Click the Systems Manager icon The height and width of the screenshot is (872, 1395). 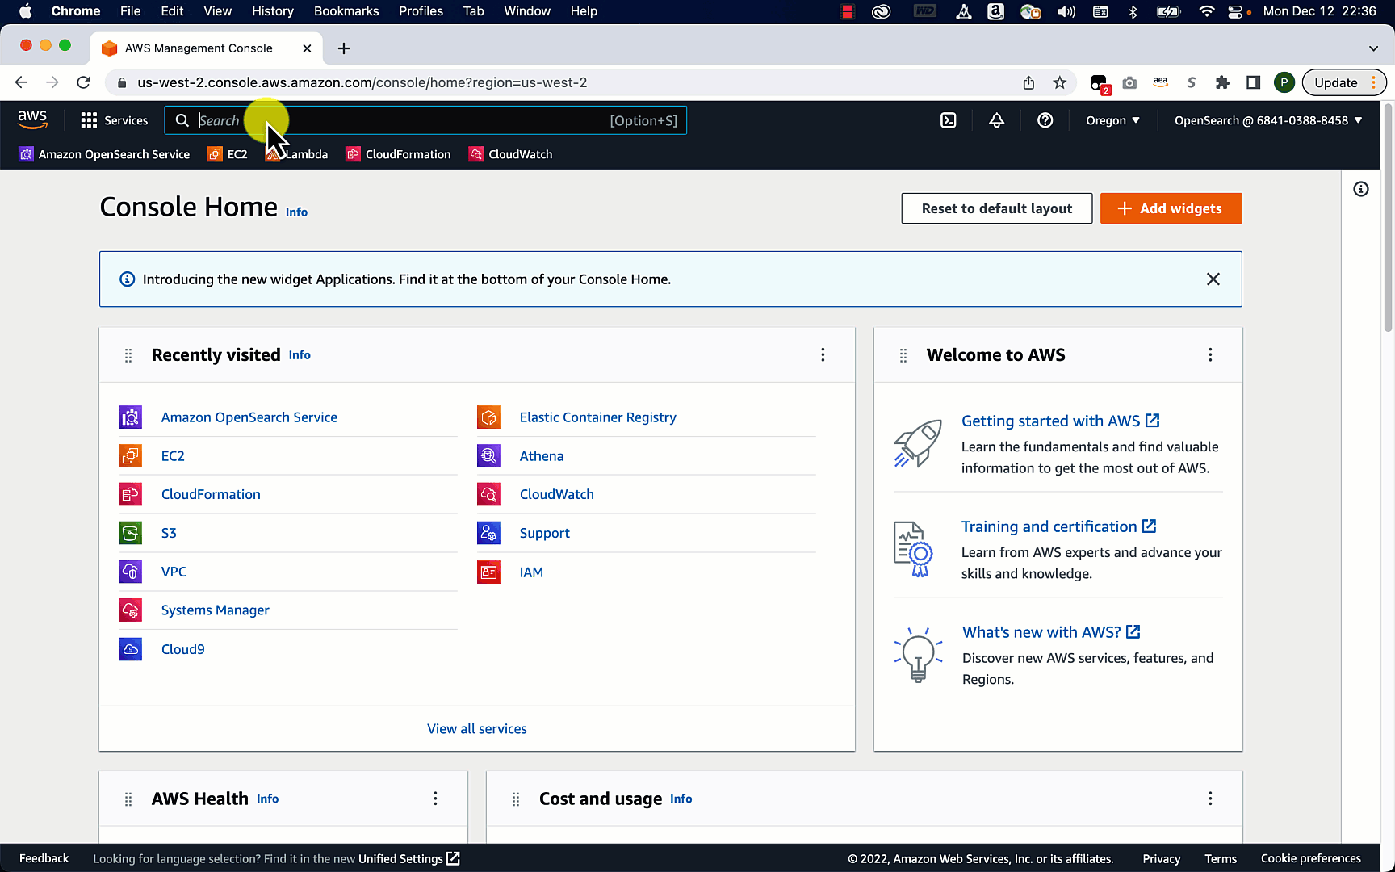coord(130,610)
